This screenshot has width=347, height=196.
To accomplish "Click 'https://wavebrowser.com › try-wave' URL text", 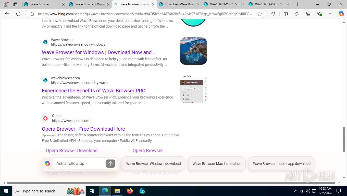I will (x=79, y=83).
